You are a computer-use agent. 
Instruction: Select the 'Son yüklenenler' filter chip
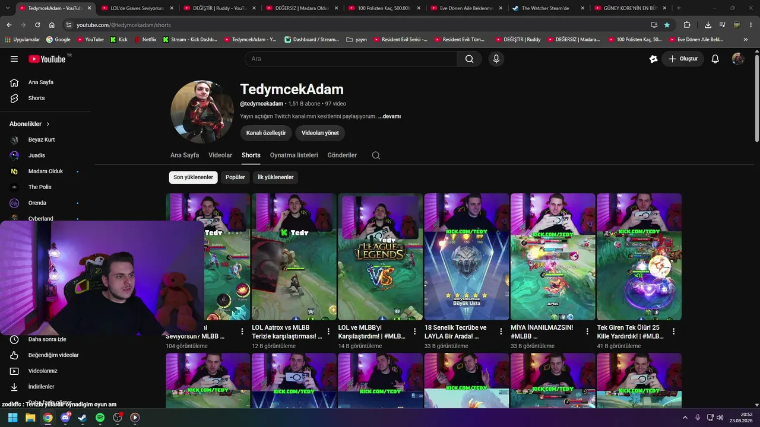point(193,177)
